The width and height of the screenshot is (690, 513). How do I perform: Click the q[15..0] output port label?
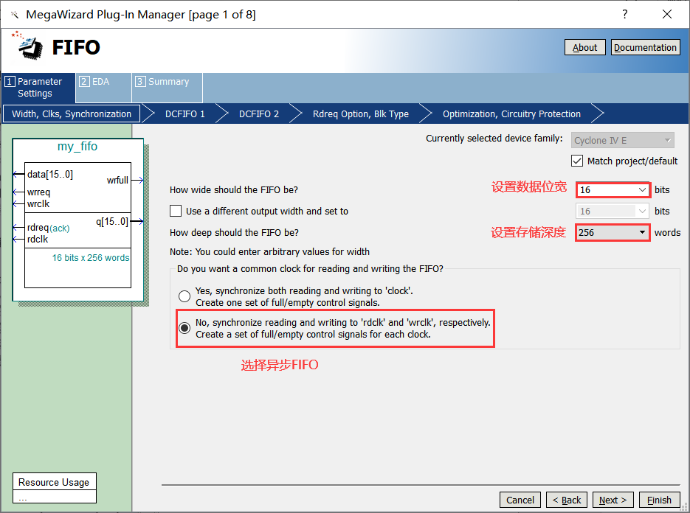tap(112, 221)
